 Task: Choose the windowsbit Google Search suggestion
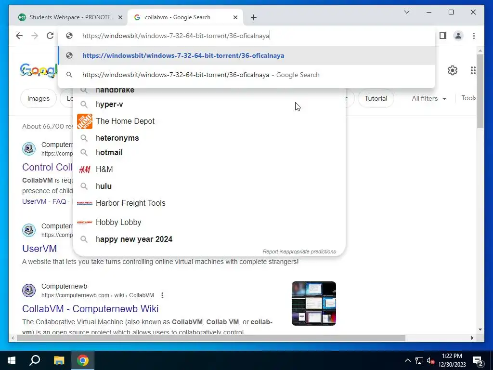pyautogui.click(x=246, y=75)
